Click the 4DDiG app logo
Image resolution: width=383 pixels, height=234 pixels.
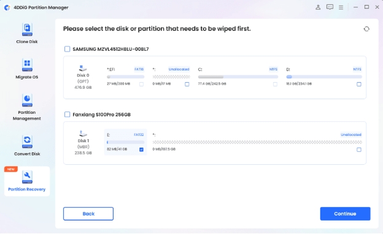coord(7,7)
